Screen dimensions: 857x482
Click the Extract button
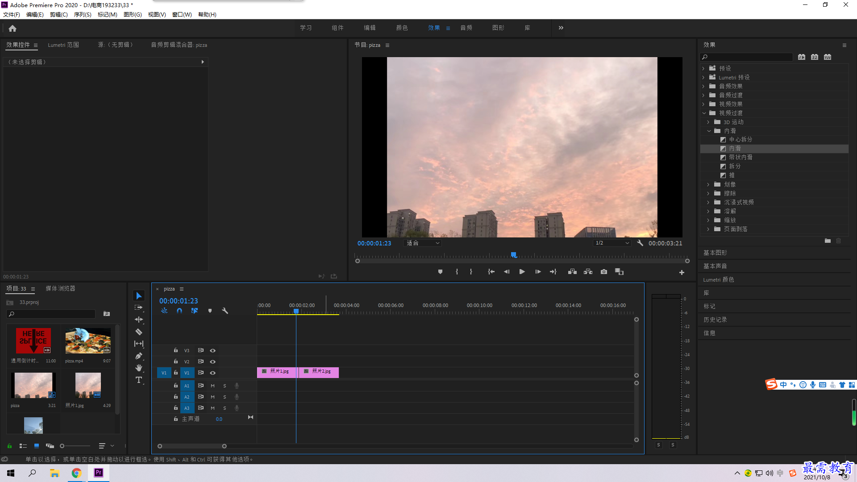click(x=588, y=272)
